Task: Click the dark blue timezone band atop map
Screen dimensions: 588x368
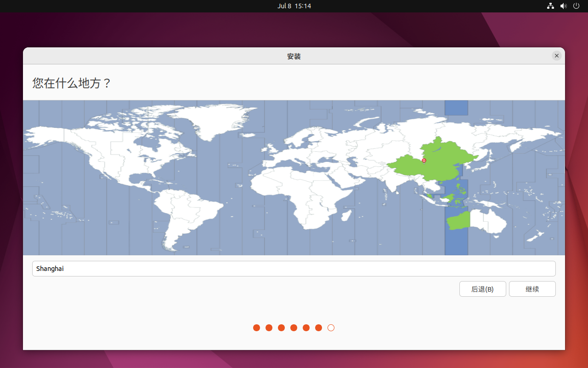Action: coord(456,108)
